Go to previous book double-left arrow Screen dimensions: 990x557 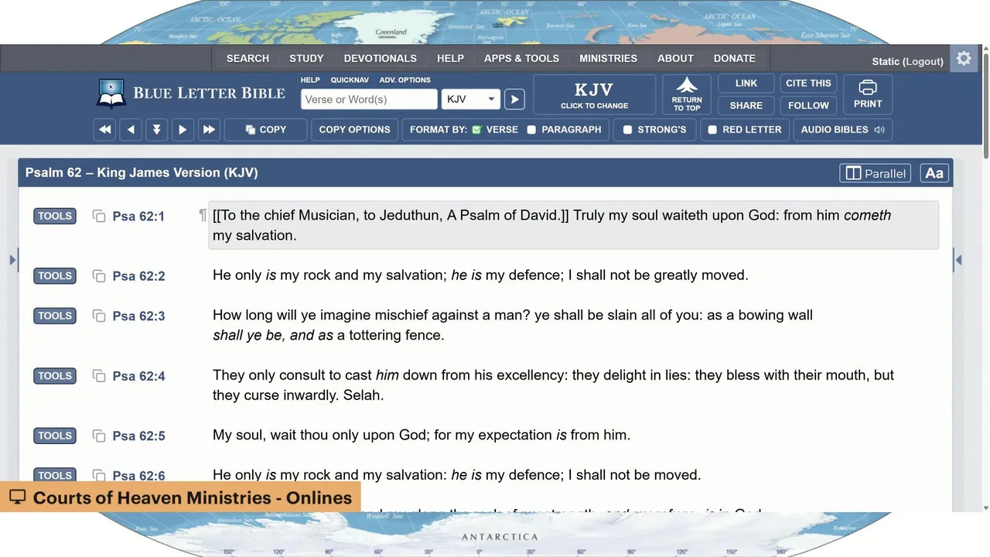104,130
